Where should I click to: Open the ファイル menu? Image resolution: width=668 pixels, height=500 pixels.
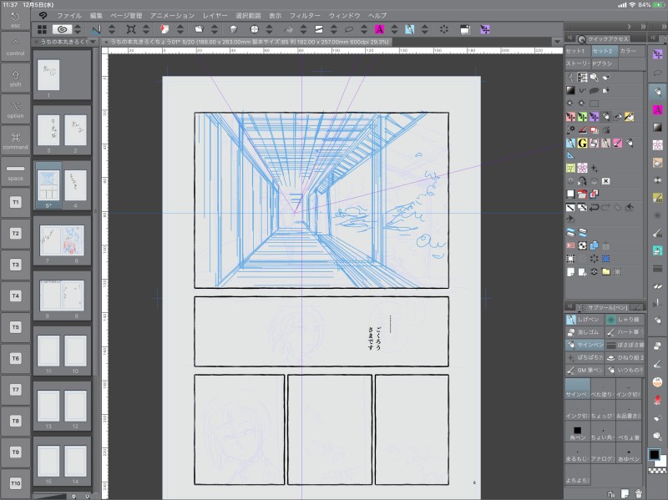tap(69, 16)
